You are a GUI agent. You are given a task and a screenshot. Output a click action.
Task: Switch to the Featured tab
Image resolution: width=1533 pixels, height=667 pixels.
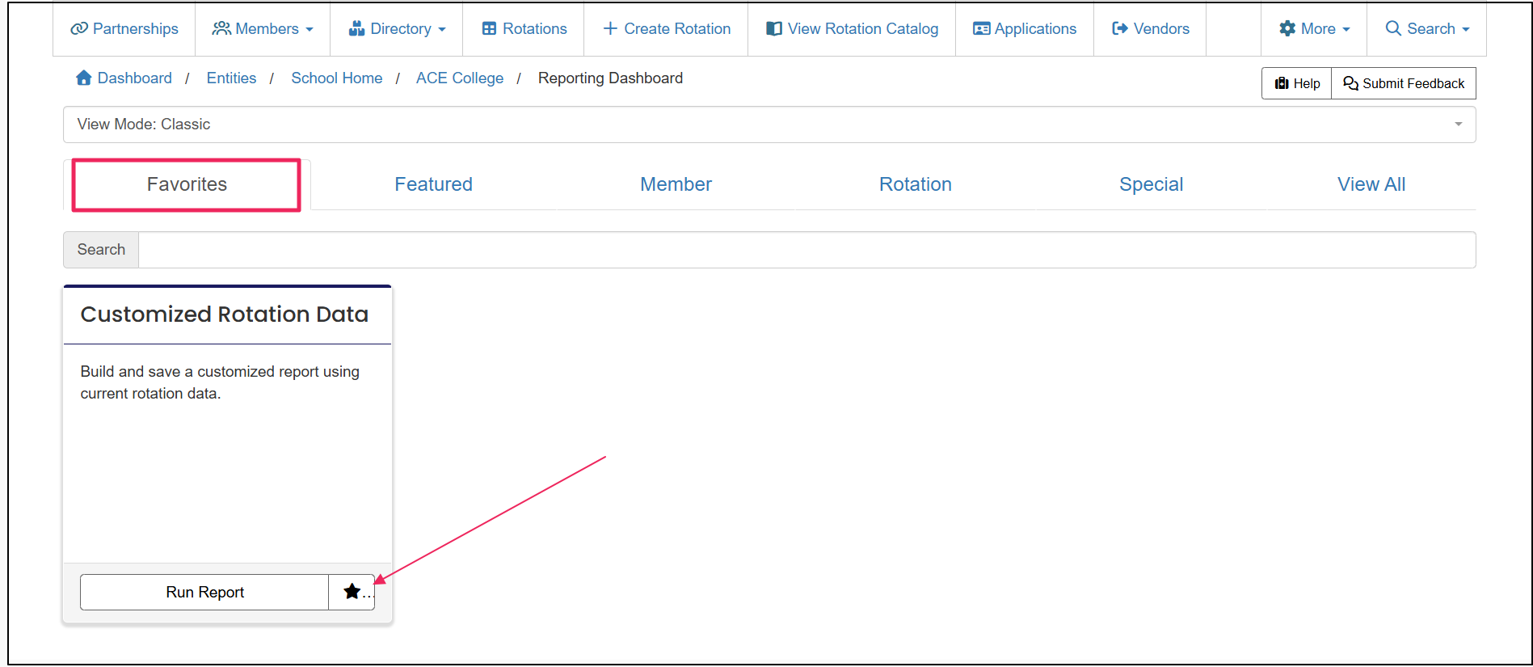click(x=433, y=184)
